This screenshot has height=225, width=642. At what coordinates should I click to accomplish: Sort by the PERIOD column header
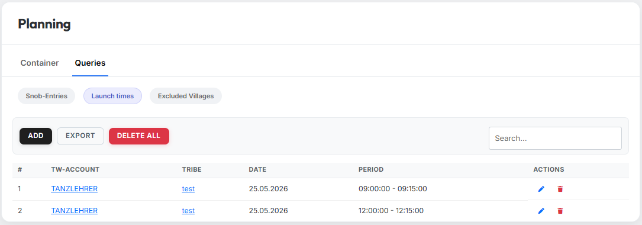[x=371, y=169]
